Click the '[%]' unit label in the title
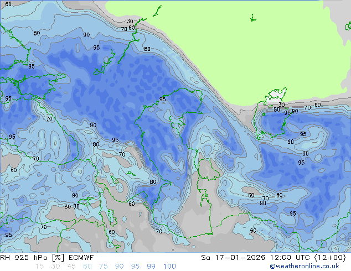This screenshot has height=271, width=351. coord(58,258)
